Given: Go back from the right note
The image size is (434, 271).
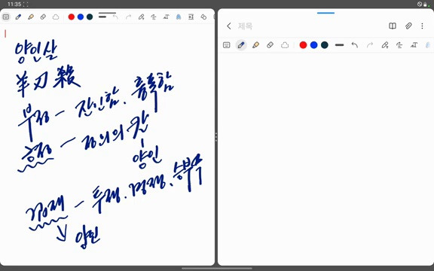Looking at the screenshot, I should pos(229,26).
